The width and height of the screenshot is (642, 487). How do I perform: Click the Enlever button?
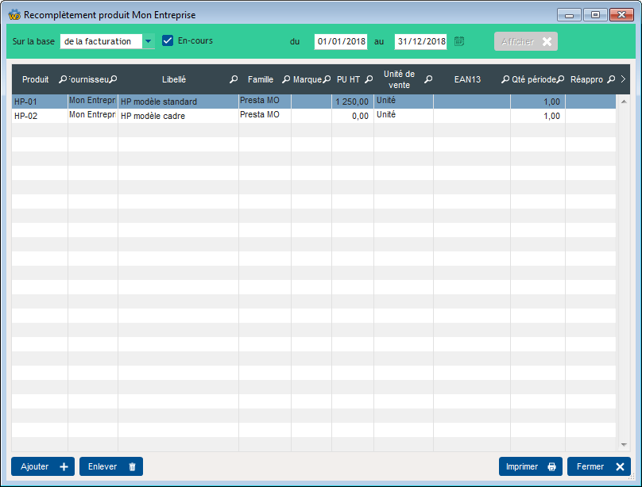(111, 467)
